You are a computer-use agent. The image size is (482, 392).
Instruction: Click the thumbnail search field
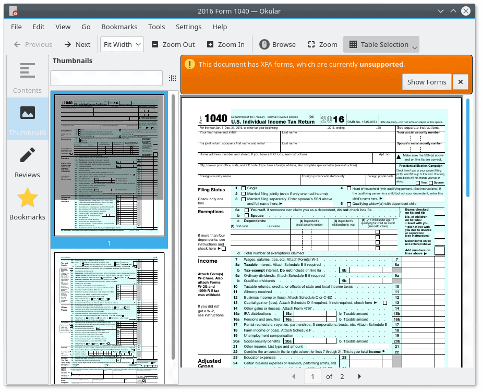click(106, 78)
